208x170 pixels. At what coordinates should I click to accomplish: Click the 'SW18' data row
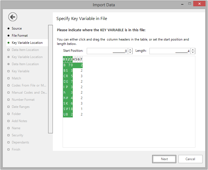pyautogui.click(x=73, y=109)
